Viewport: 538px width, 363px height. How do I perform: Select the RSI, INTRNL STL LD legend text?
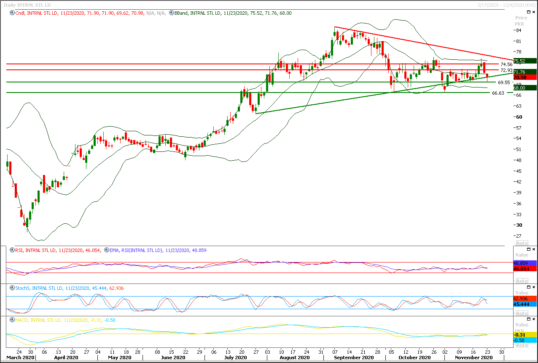tap(35, 250)
